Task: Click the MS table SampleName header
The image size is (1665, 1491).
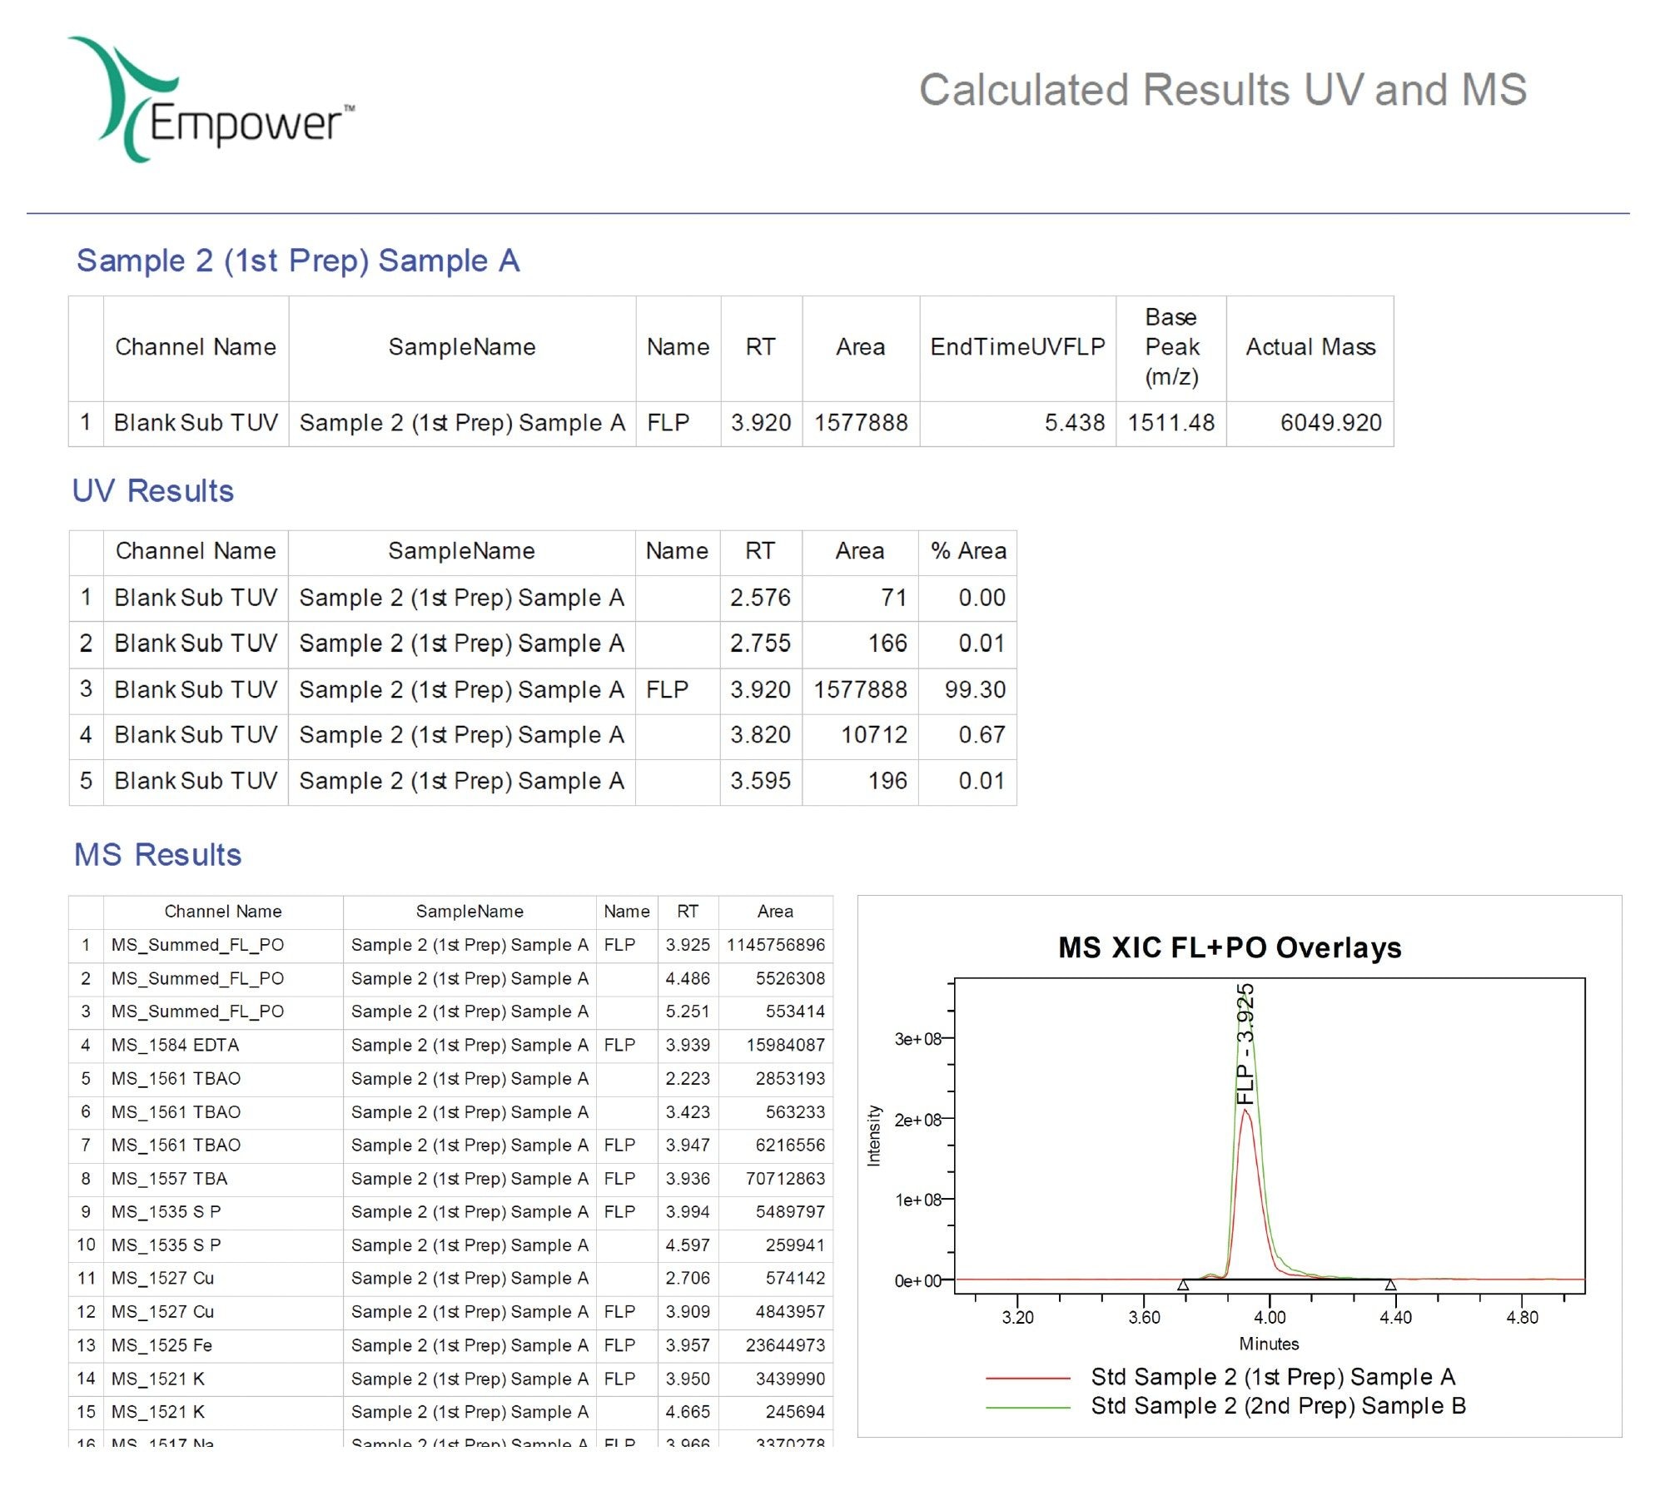Action: coord(470,912)
